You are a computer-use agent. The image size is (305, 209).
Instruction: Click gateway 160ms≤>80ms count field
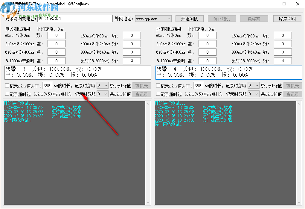pos(132,35)
